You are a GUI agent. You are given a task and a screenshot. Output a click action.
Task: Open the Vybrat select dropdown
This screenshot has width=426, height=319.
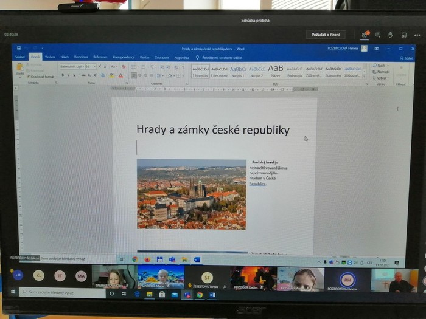tap(381, 78)
